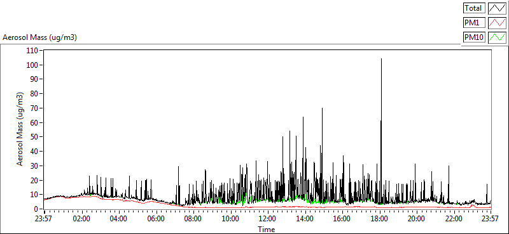Open the PM10 plot line style icon
Viewport: 509px width, 234px height.
[x=497, y=37]
